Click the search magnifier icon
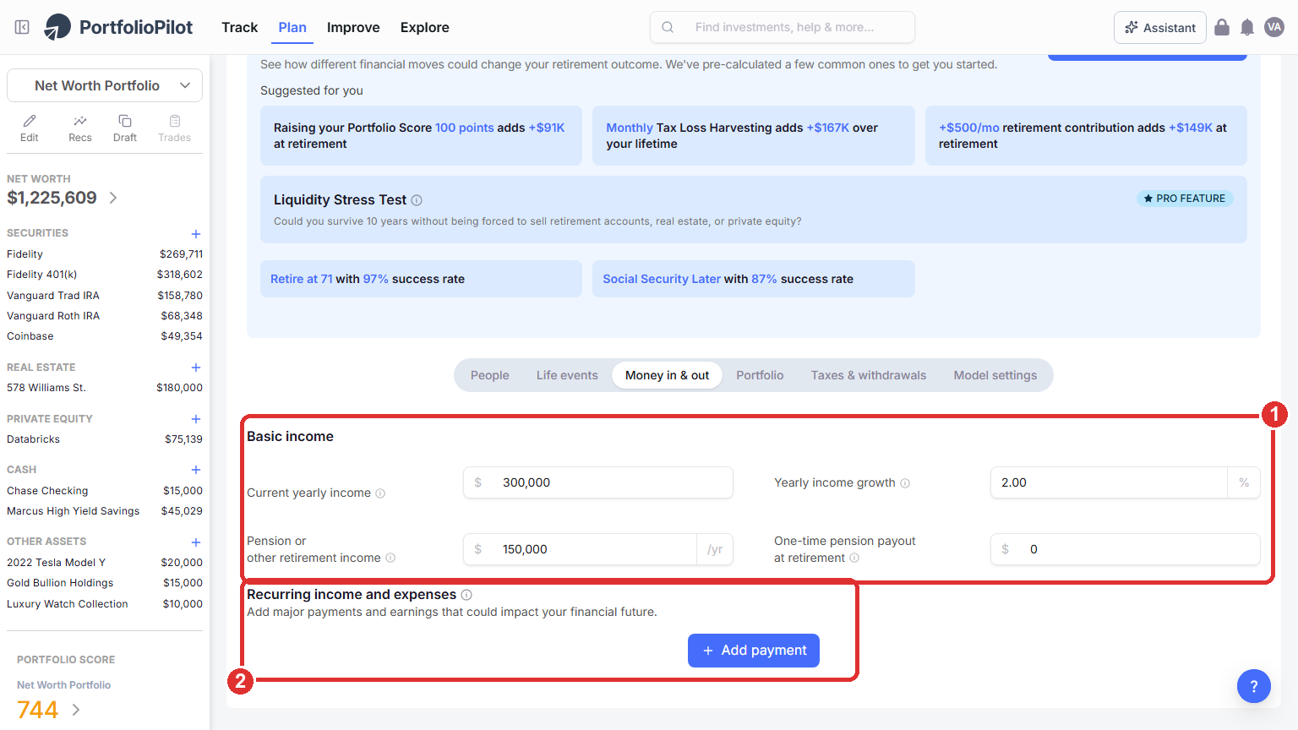The height and width of the screenshot is (730, 1298). coord(668,27)
